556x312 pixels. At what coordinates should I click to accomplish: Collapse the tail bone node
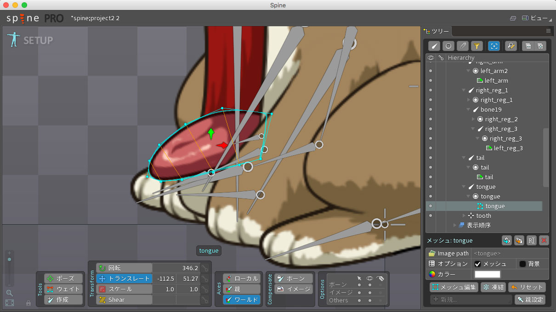tap(464, 158)
